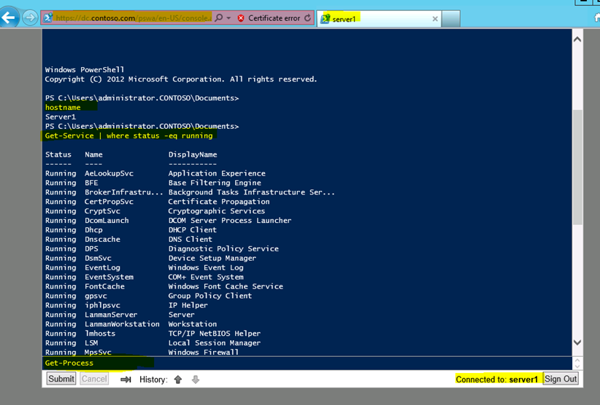Open the address bar dropdown arrow
This screenshot has width=600, height=405.
tap(228, 18)
